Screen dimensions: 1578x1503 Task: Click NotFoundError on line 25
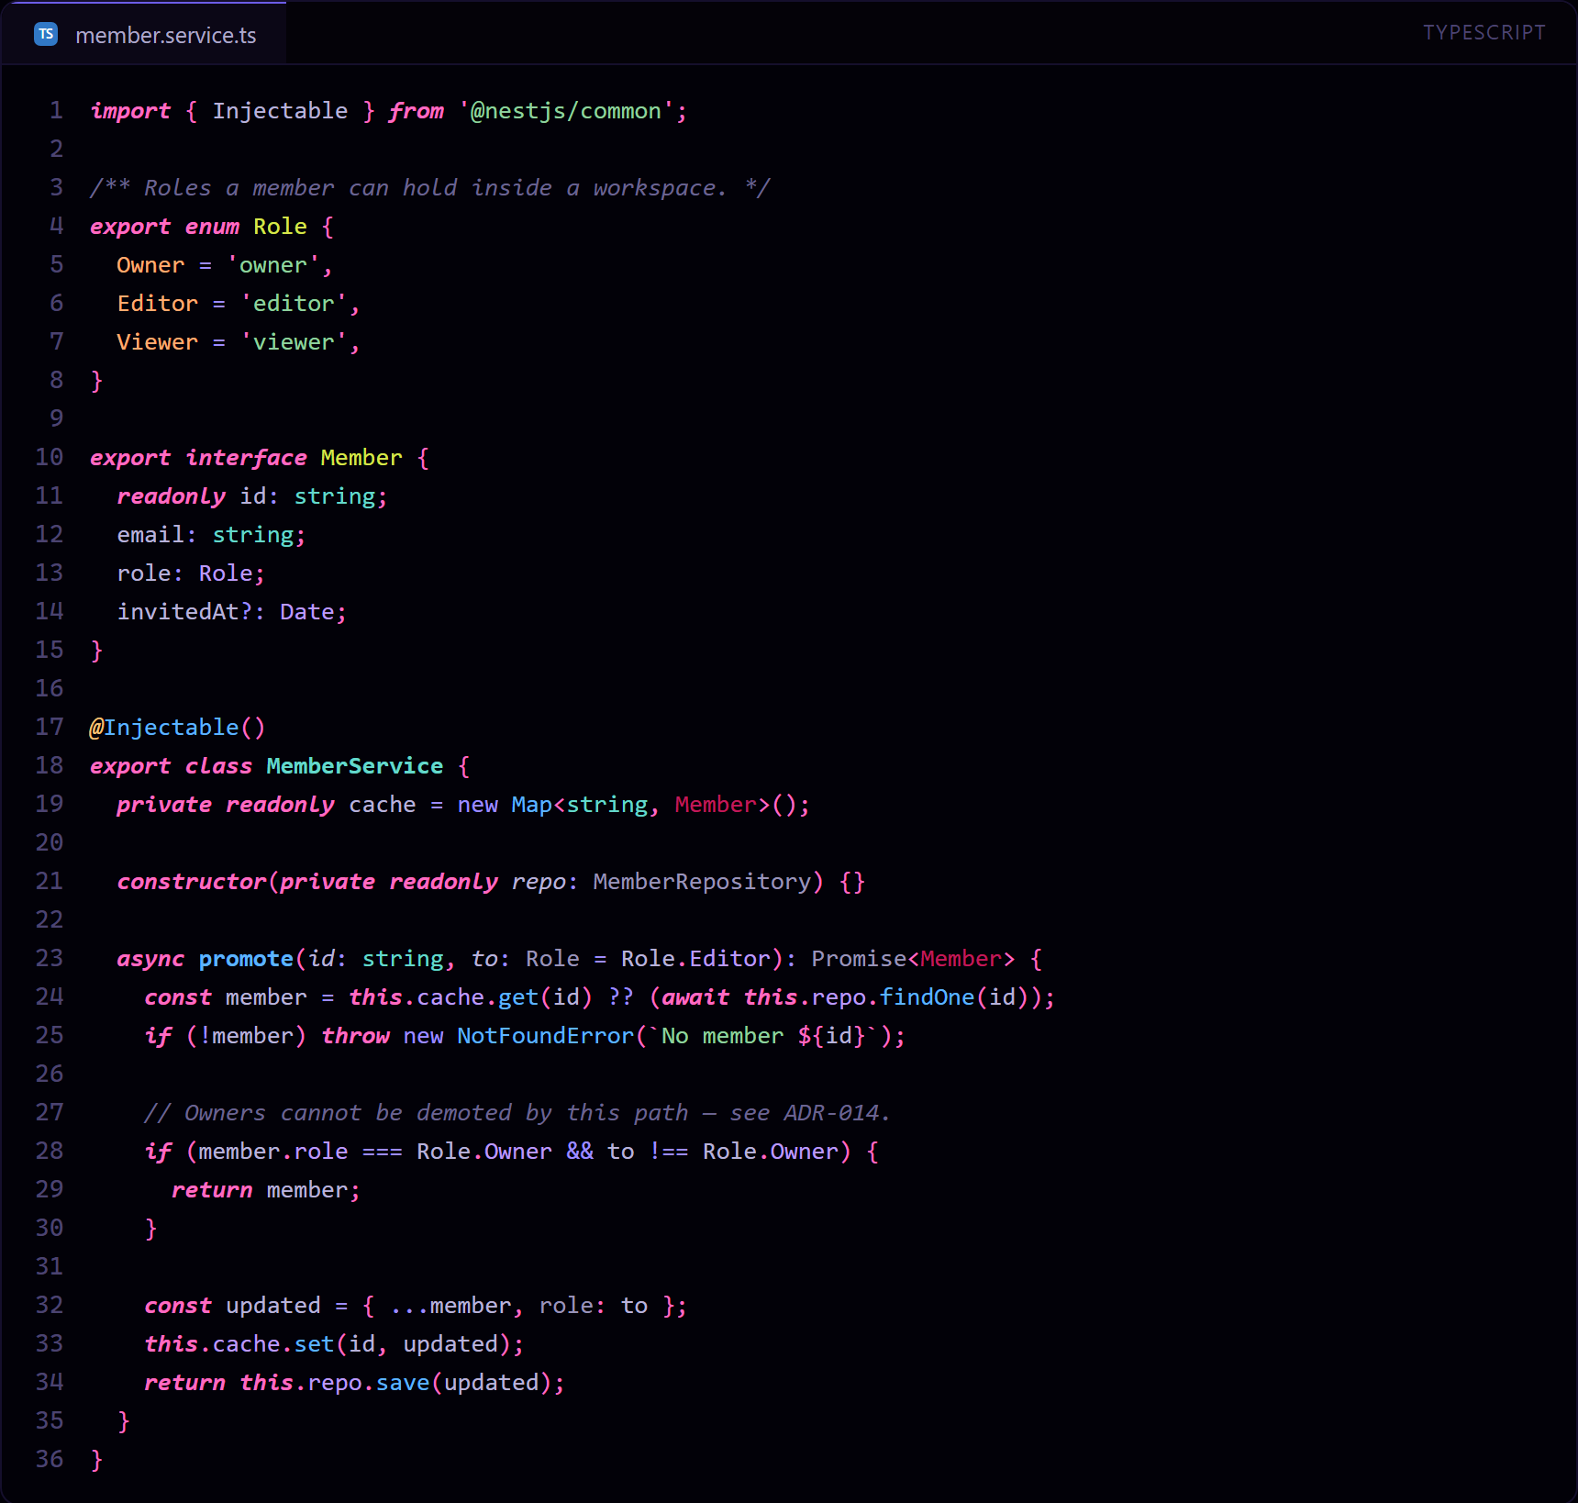pos(545,1036)
